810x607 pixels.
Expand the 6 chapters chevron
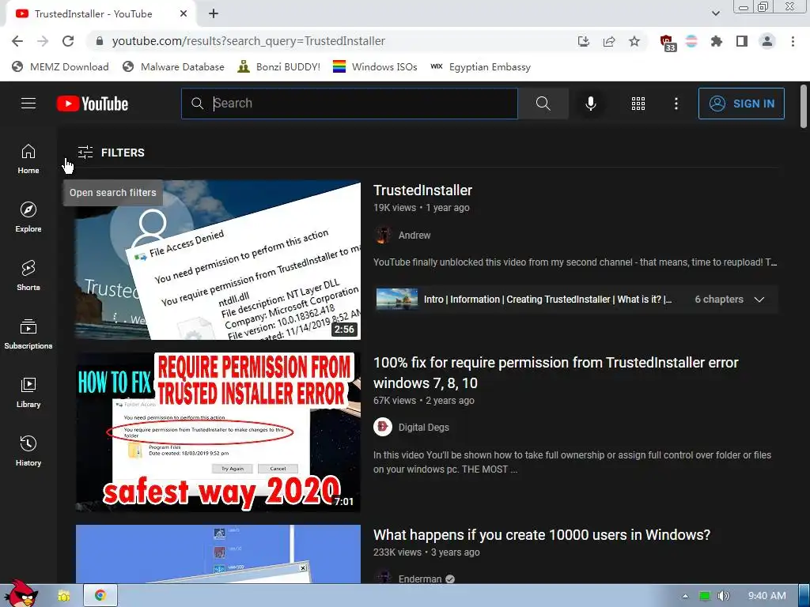pyautogui.click(x=759, y=300)
